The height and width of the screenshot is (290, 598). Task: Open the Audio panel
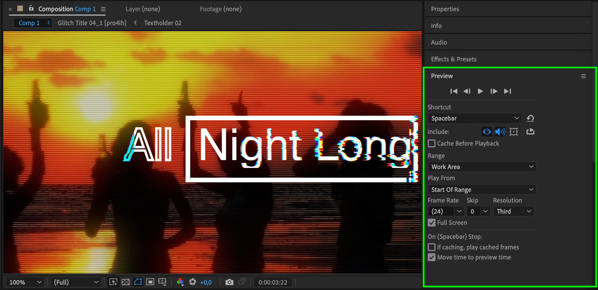(x=439, y=42)
